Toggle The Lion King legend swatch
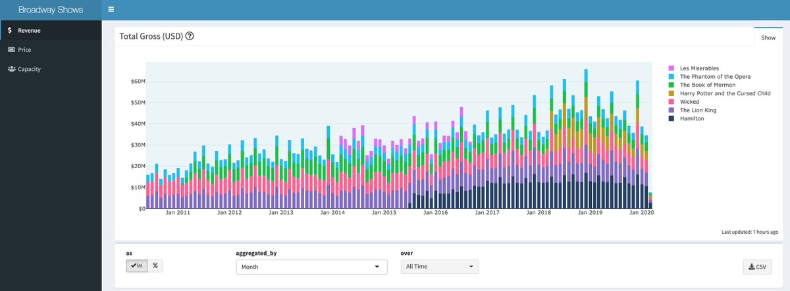The height and width of the screenshot is (291, 790). pos(671,110)
